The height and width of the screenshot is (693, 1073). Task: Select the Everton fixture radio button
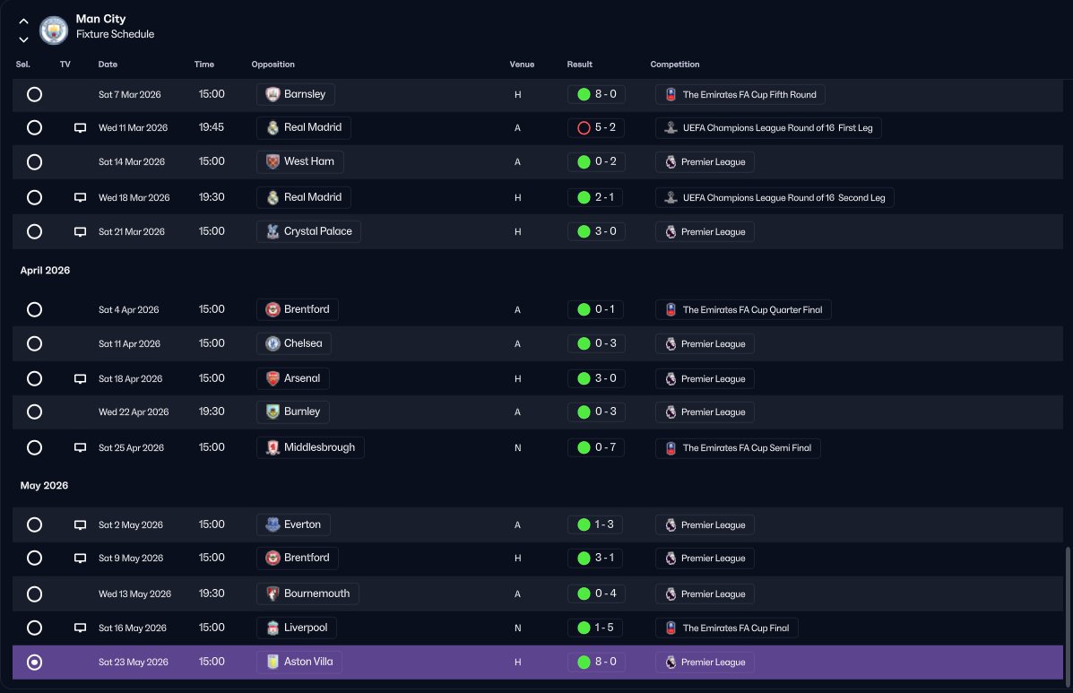(x=34, y=524)
